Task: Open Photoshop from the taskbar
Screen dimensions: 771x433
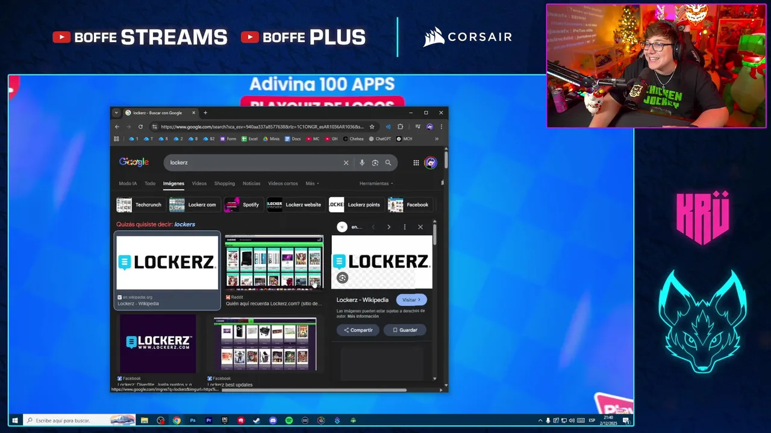Action: pyautogui.click(x=193, y=420)
